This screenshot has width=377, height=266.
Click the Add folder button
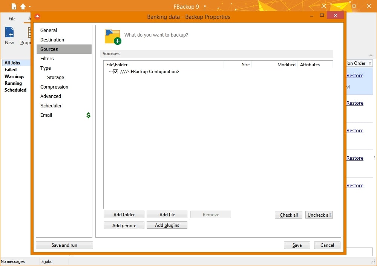click(124, 215)
